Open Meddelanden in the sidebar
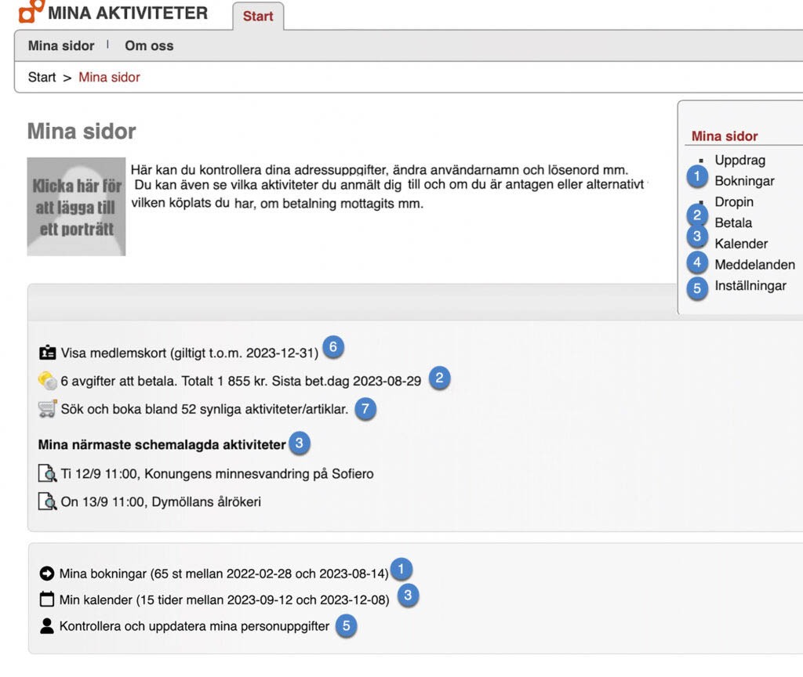This screenshot has height=677, width=803. (754, 265)
